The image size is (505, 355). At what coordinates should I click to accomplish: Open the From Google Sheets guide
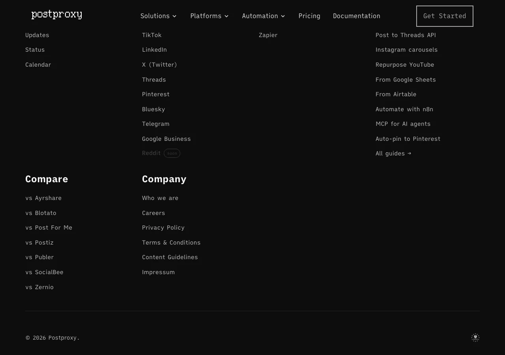406,80
